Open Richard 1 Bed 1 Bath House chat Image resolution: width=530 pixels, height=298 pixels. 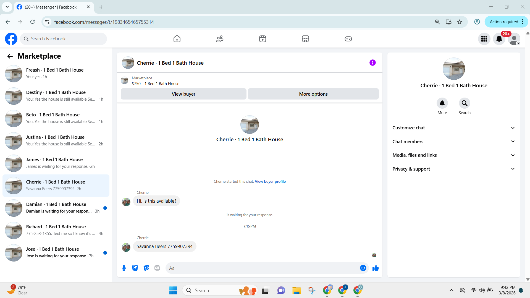56,230
